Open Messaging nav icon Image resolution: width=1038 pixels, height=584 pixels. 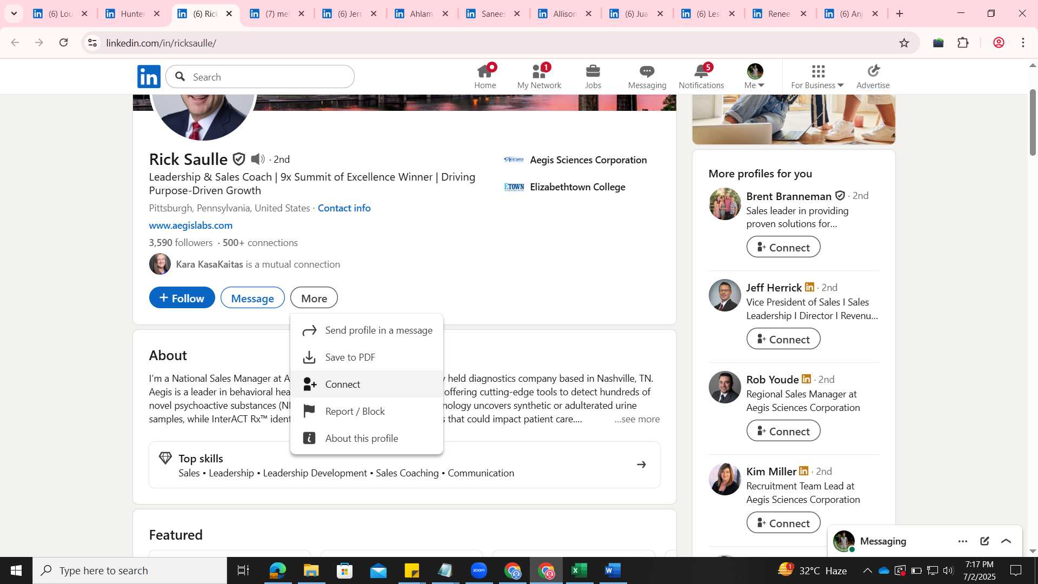point(647,76)
